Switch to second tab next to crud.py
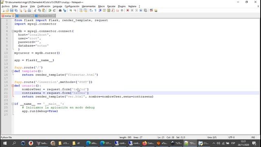Screen dimensions: 261x147 click(x=24, y=16)
